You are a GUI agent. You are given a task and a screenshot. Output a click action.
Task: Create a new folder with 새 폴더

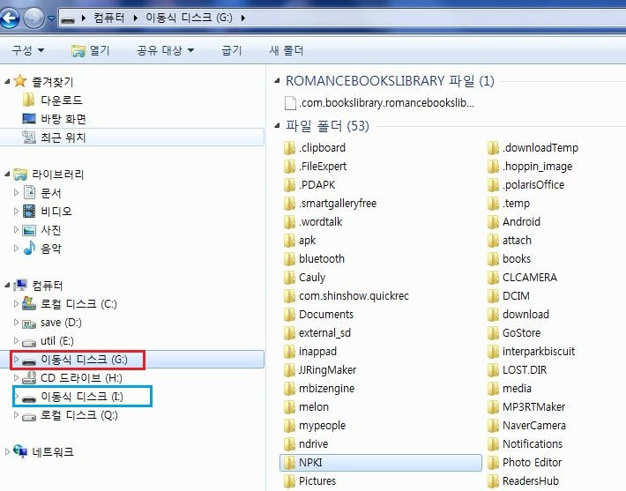(x=287, y=50)
